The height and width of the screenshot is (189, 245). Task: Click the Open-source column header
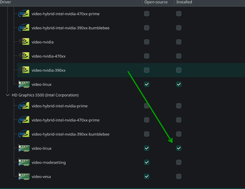coord(156,2)
